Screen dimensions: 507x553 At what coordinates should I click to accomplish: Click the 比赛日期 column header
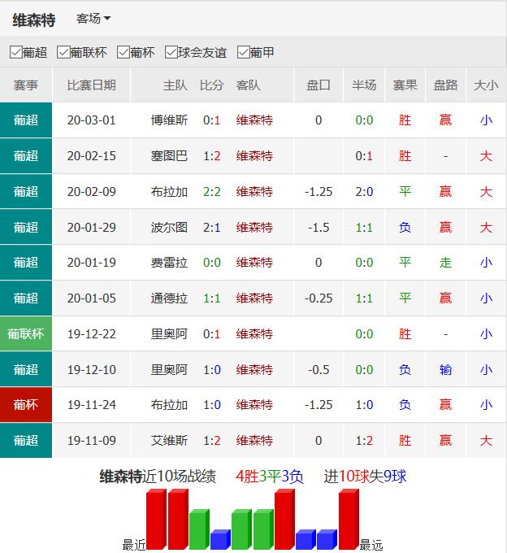tap(91, 85)
